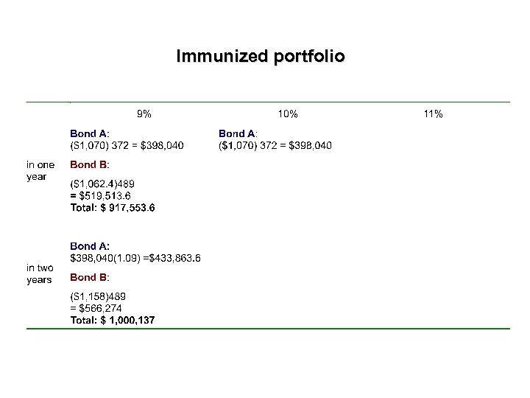Click the "($1,158)489" expression
530x398 pixels.
point(96,296)
